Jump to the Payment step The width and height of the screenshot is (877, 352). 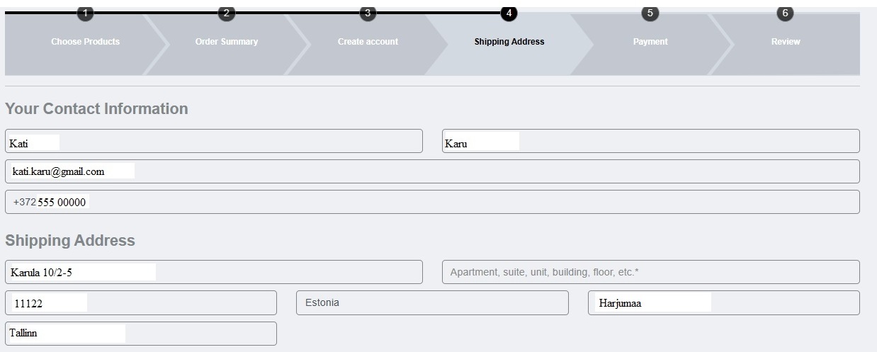[650, 42]
